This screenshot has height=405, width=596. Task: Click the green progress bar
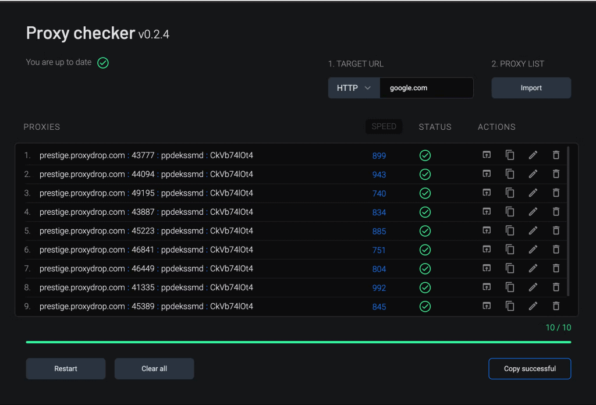click(298, 342)
